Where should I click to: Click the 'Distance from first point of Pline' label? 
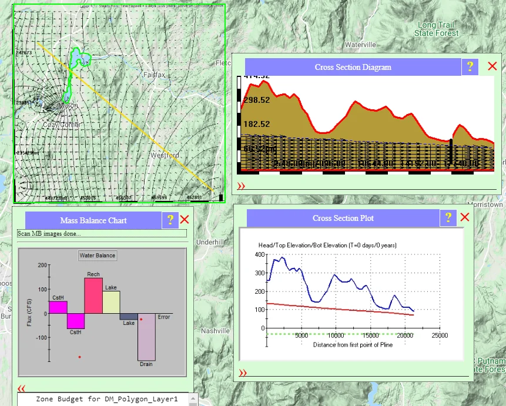click(x=353, y=345)
